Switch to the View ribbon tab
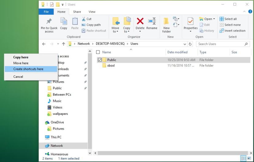Image resolution: width=254 pixels, height=162 pixels. 92,12
